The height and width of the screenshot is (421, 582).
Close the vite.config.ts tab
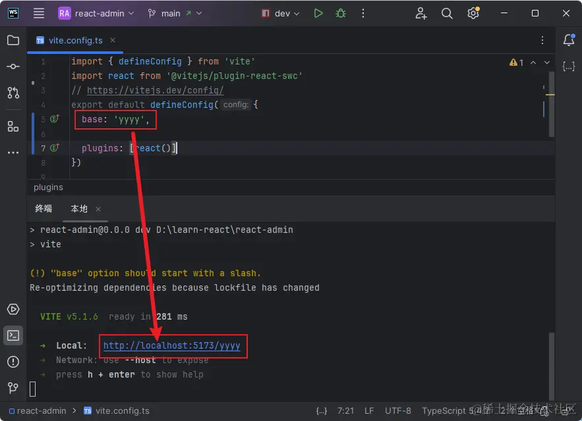point(113,40)
